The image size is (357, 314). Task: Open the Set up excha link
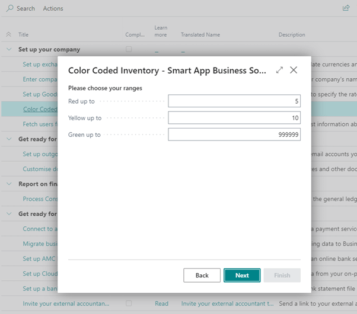click(40, 65)
